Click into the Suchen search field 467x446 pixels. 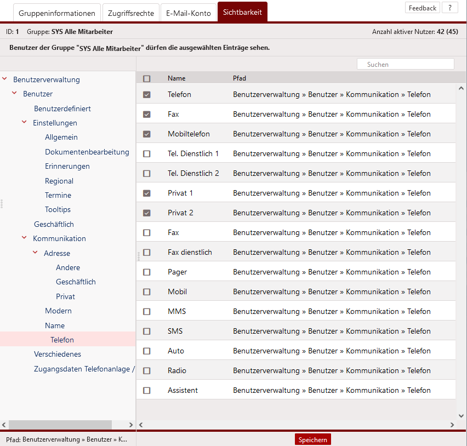pos(406,64)
